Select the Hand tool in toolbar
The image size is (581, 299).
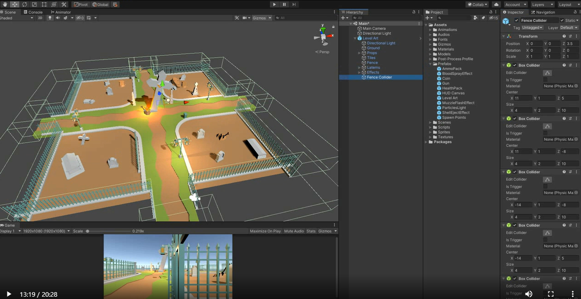pos(5,5)
